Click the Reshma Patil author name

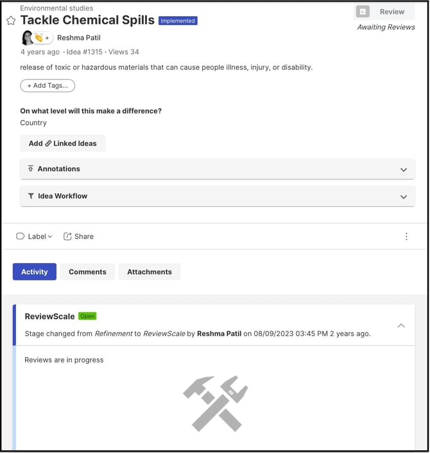point(79,38)
